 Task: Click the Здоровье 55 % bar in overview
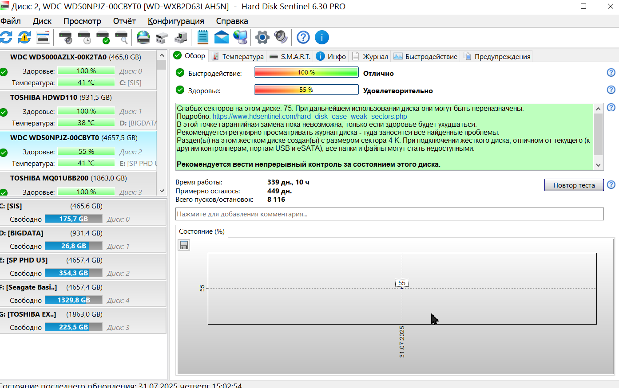[306, 90]
